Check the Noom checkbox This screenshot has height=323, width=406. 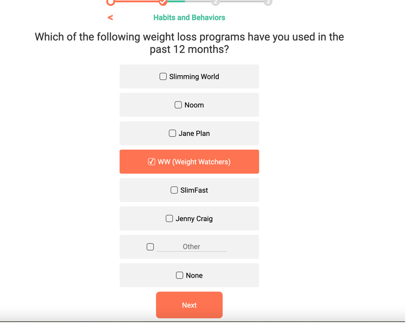pos(178,105)
